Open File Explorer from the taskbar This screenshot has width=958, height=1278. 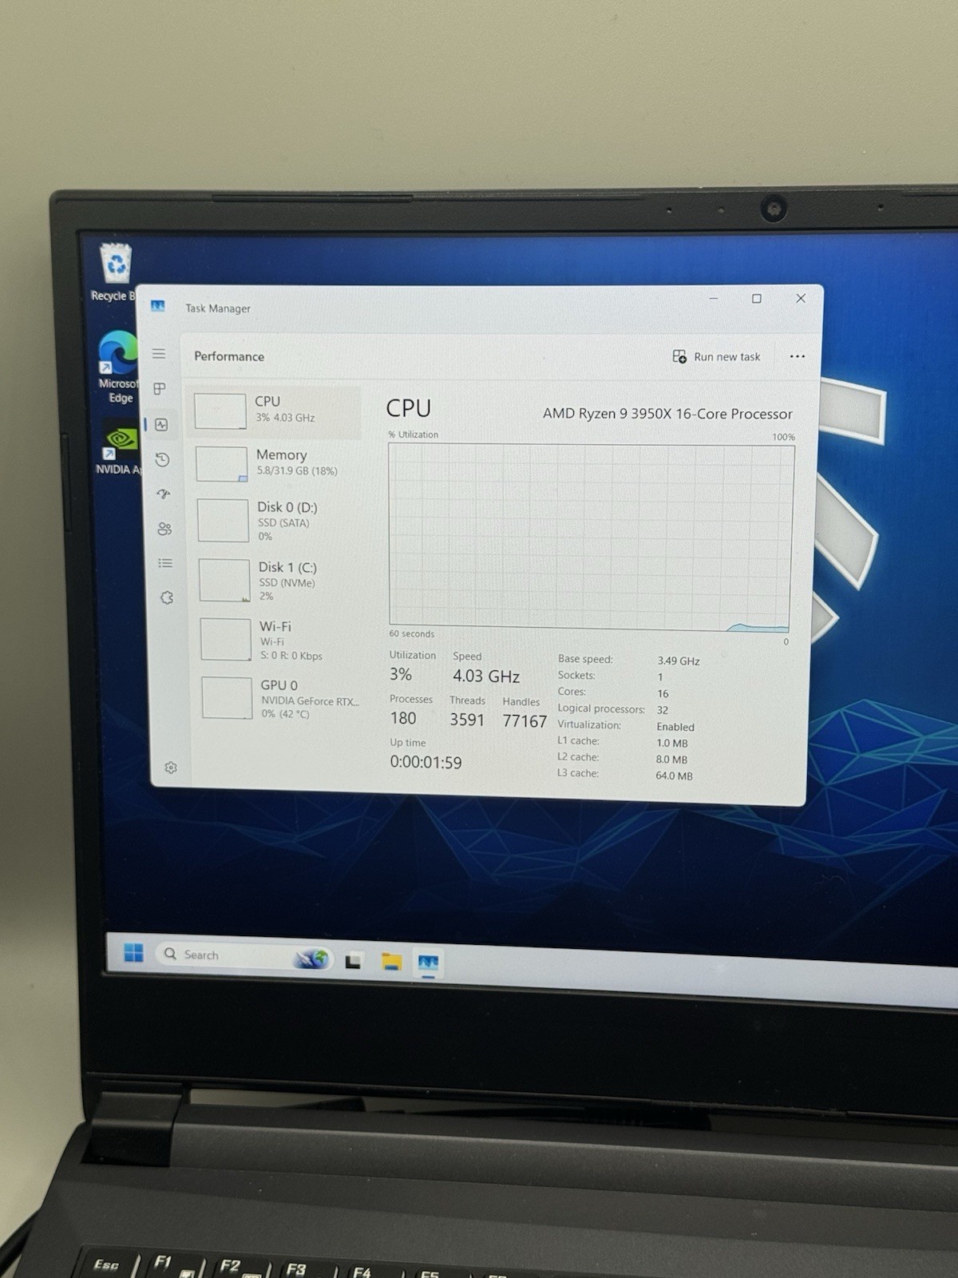391,962
